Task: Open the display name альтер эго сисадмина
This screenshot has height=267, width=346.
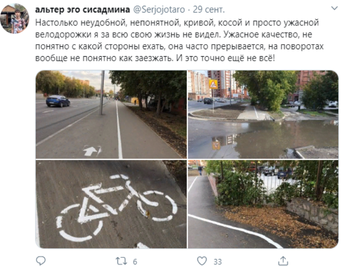Action: coord(82,10)
